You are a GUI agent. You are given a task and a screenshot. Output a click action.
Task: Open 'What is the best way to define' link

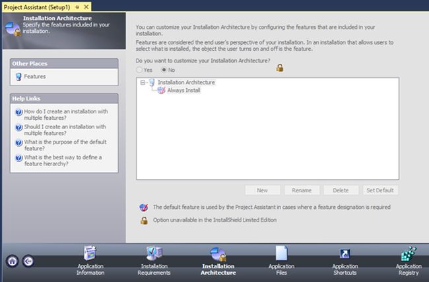[x=63, y=160]
